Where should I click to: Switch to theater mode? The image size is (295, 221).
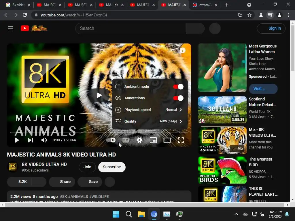point(167,140)
